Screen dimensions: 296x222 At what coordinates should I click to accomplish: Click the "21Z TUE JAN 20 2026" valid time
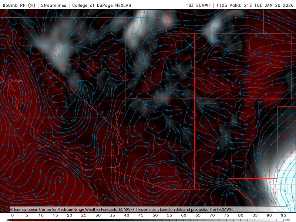tap(269, 5)
